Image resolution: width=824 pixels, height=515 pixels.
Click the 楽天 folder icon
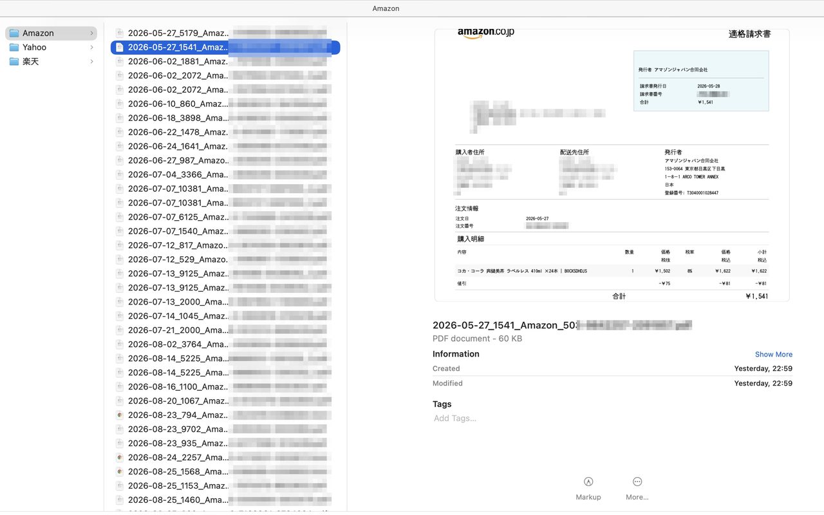pyautogui.click(x=14, y=61)
